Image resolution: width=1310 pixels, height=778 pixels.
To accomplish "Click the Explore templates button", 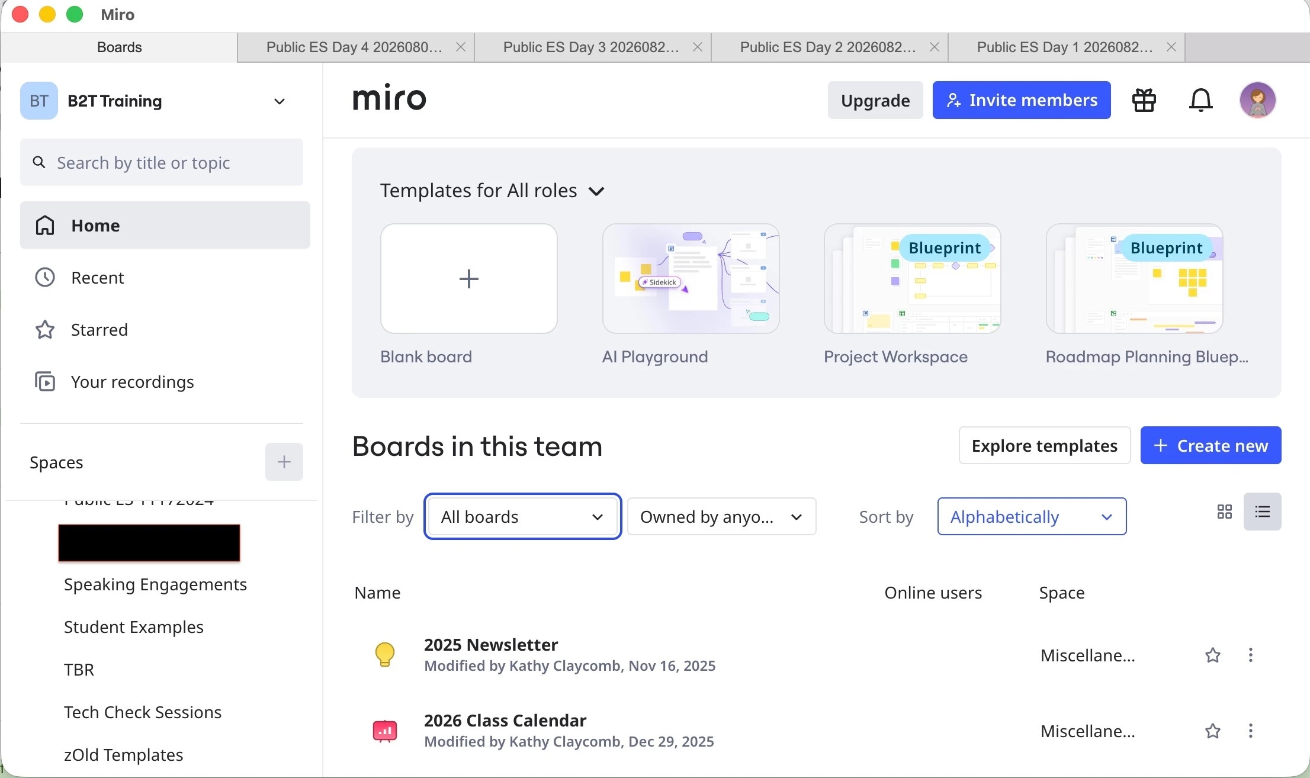I will tap(1045, 446).
